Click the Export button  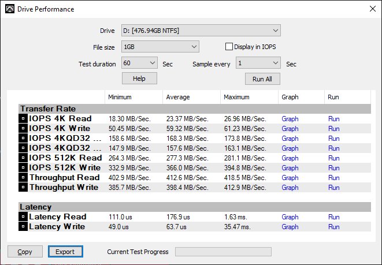[65, 252]
